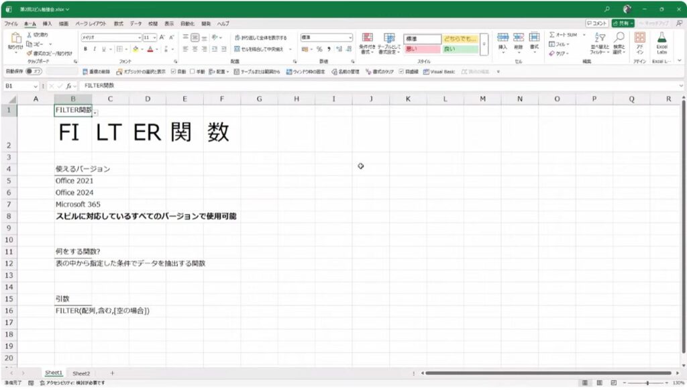
Task: Click the 共有 (Share) button
Action: [x=623, y=23]
